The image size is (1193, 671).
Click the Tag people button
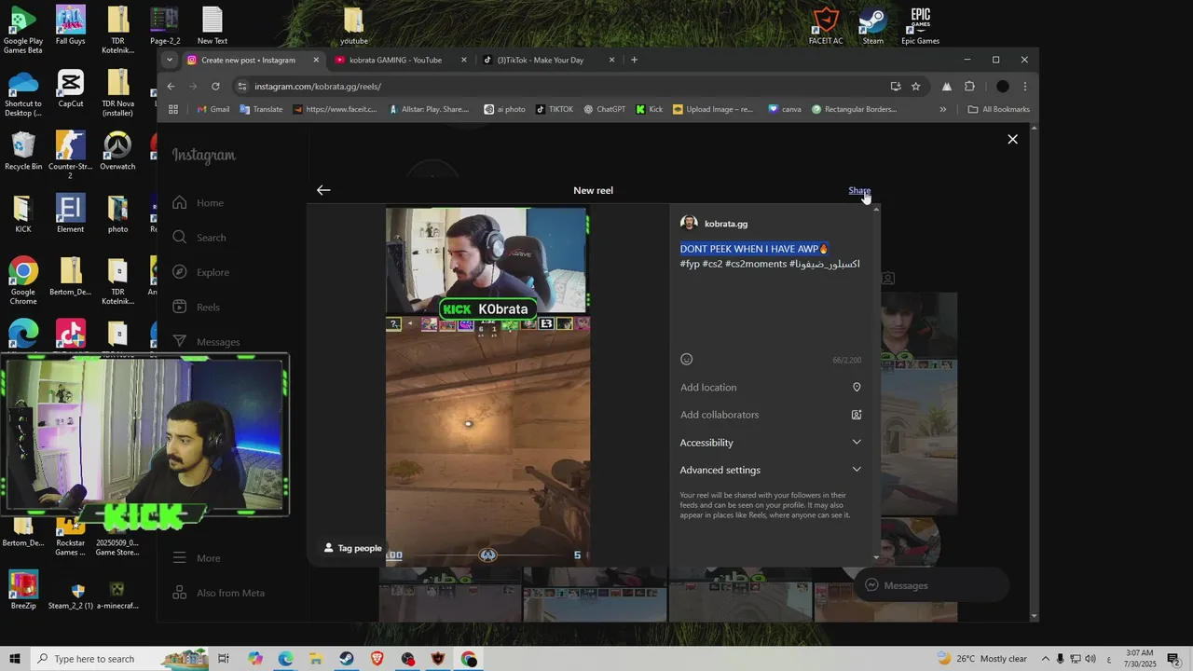[352, 548]
